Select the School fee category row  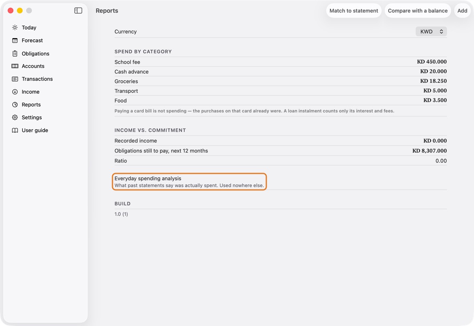coord(280,62)
